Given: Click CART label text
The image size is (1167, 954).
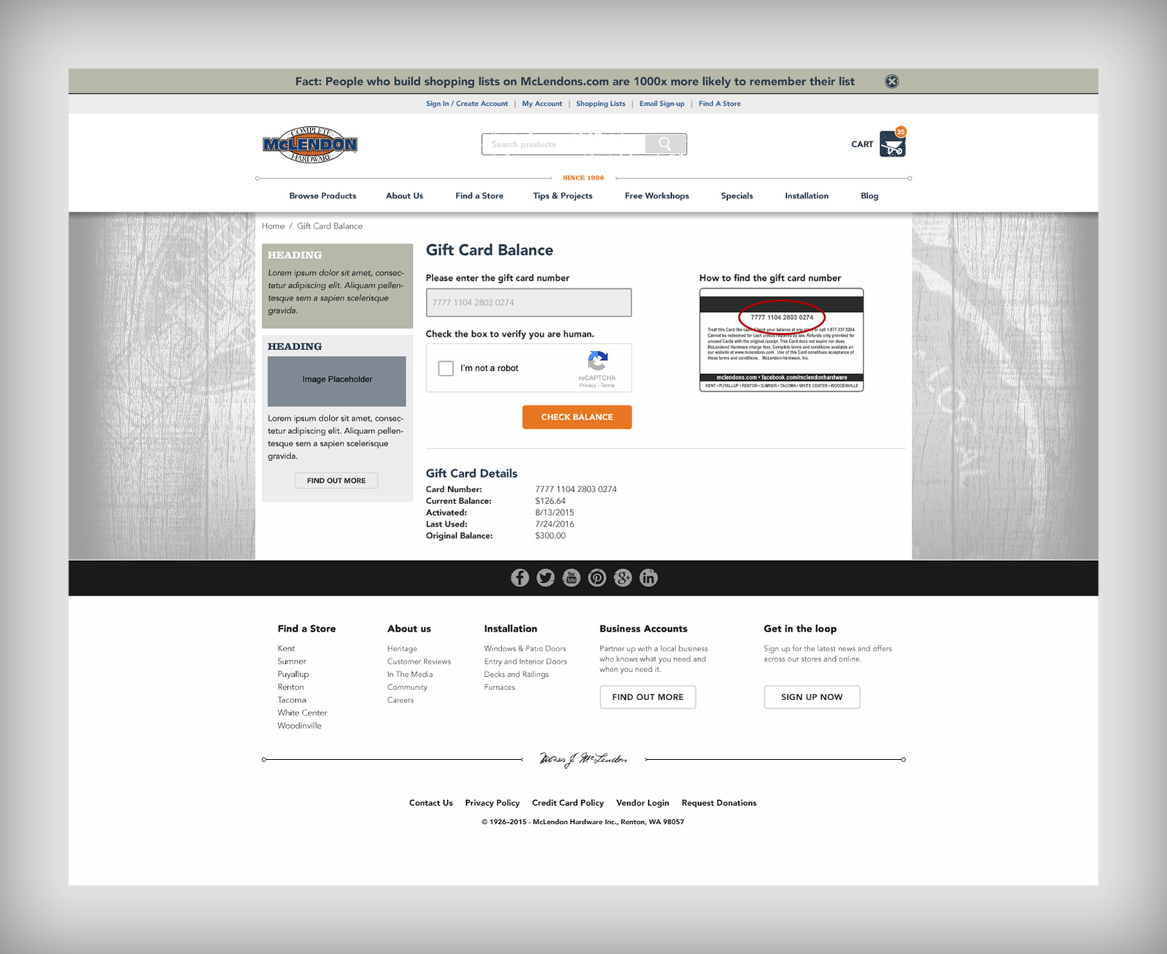Looking at the screenshot, I should click(862, 144).
